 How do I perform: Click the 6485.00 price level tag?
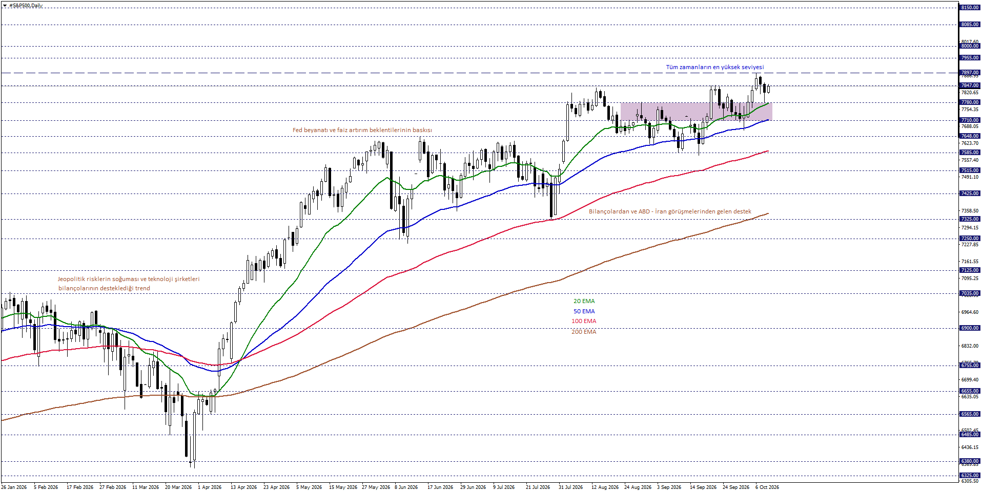[x=970, y=435]
